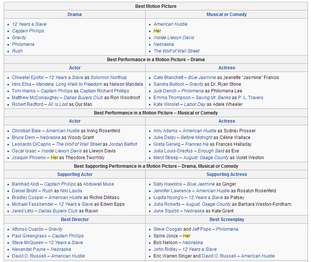311x262 pixels.
Task: Open the Michael Fassbender link
Action: [33, 204]
